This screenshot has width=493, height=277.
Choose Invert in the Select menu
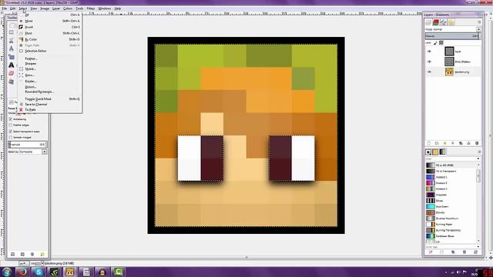coord(49,27)
